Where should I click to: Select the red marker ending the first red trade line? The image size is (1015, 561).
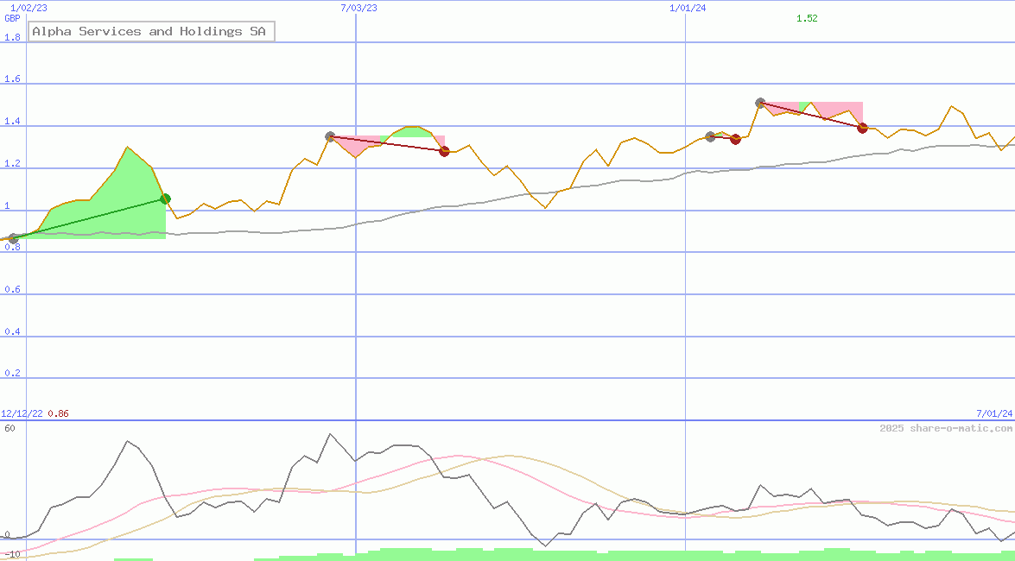[x=444, y=151]
